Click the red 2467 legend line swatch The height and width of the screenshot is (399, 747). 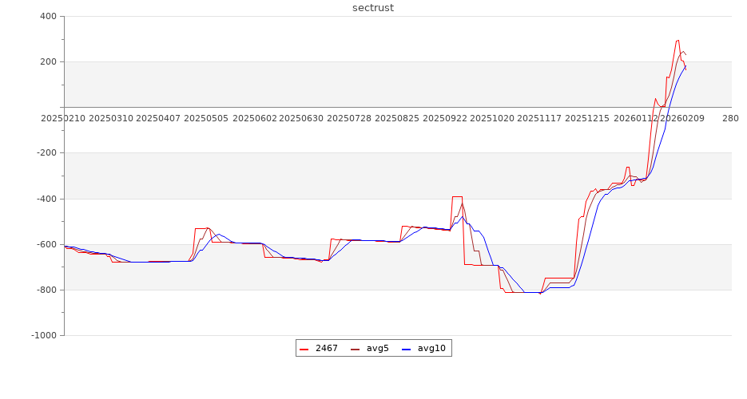[304, 349]
